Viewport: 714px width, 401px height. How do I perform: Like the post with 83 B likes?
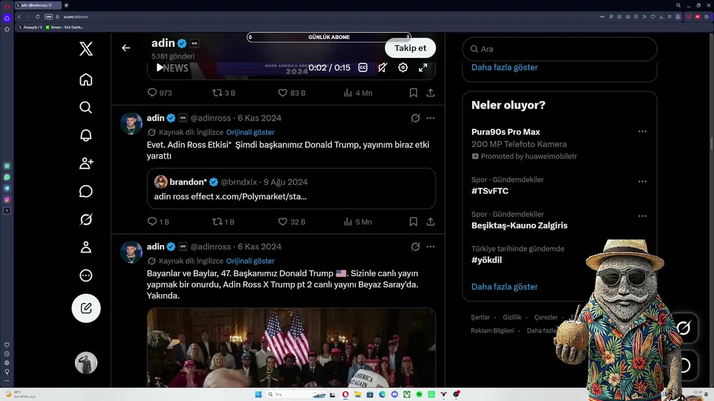[x=292, y=93]
